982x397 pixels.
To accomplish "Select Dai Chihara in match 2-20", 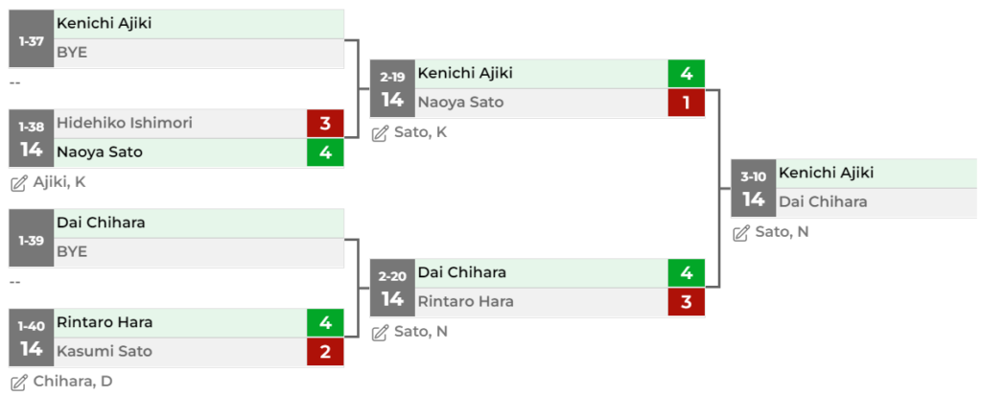I will [462, 273].
